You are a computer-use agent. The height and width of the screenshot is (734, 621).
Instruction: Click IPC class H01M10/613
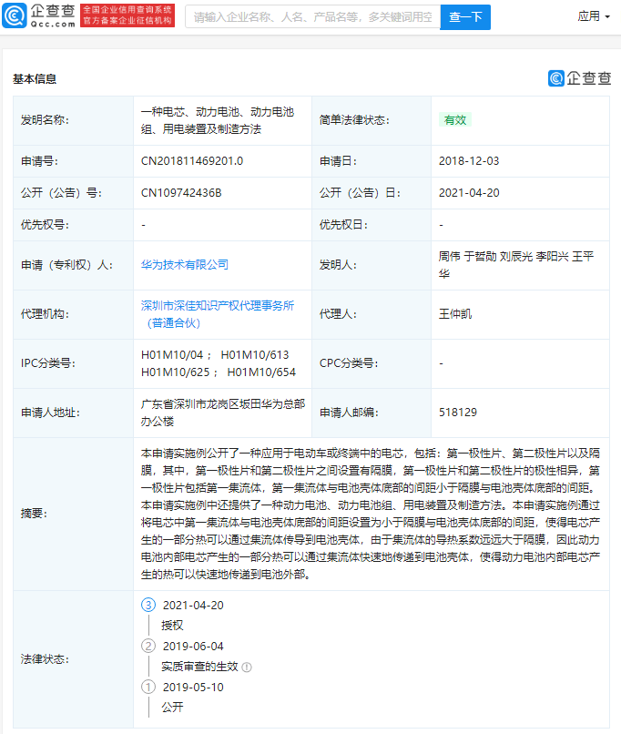(x=255, y=355)
